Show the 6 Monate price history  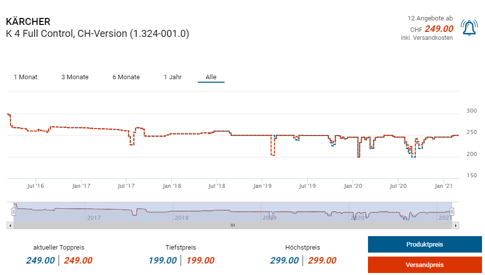pyautogui.click(x=126, y=77)
